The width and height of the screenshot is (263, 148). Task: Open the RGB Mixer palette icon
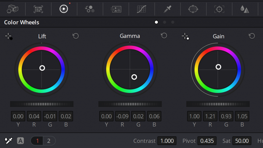[90, 9]
